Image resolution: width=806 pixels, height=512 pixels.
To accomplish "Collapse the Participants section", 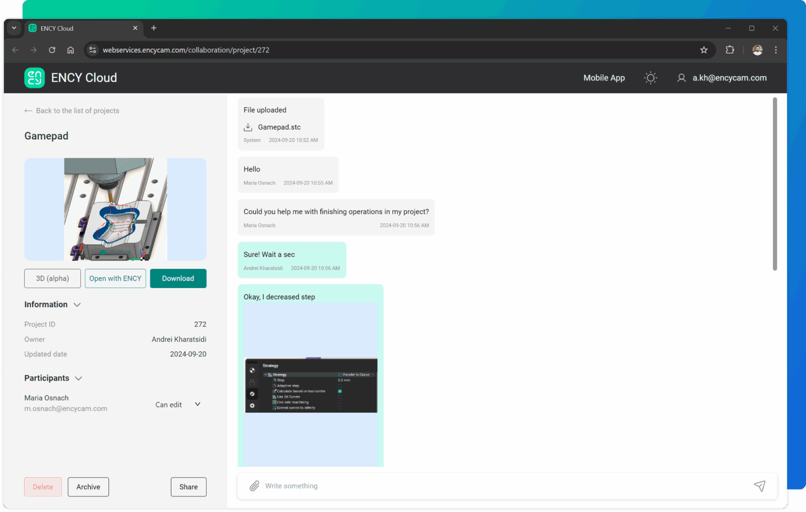I will pos(78,378).
